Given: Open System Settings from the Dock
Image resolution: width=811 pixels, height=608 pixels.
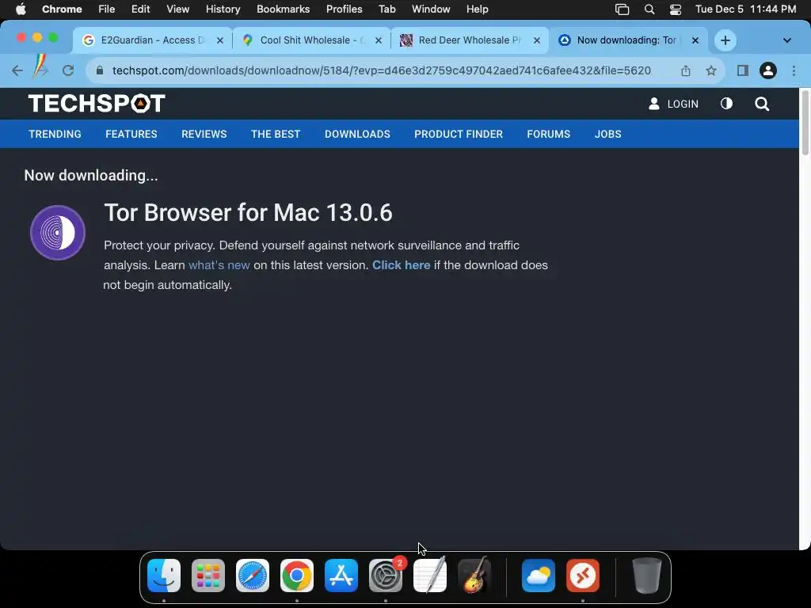Looking at the screenshot, I should (386, 576).
